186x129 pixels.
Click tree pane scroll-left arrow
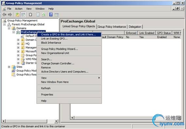[4, 121]
